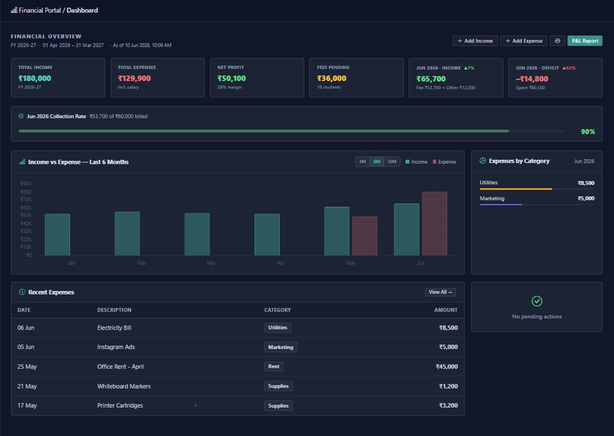Image resolution: width=614 pixels, height=436 pixels.
Task: Click the Marketing ₹5,000 category value
Action: click(586, 199)
